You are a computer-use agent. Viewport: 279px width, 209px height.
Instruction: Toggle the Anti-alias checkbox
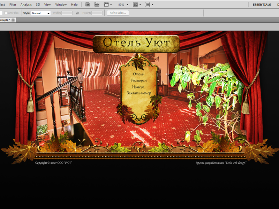pos(6,13)
